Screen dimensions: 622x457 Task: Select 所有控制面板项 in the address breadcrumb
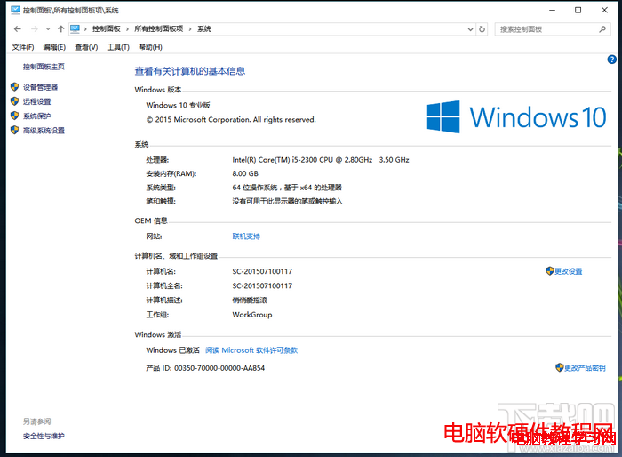click(x=159, y=29)
